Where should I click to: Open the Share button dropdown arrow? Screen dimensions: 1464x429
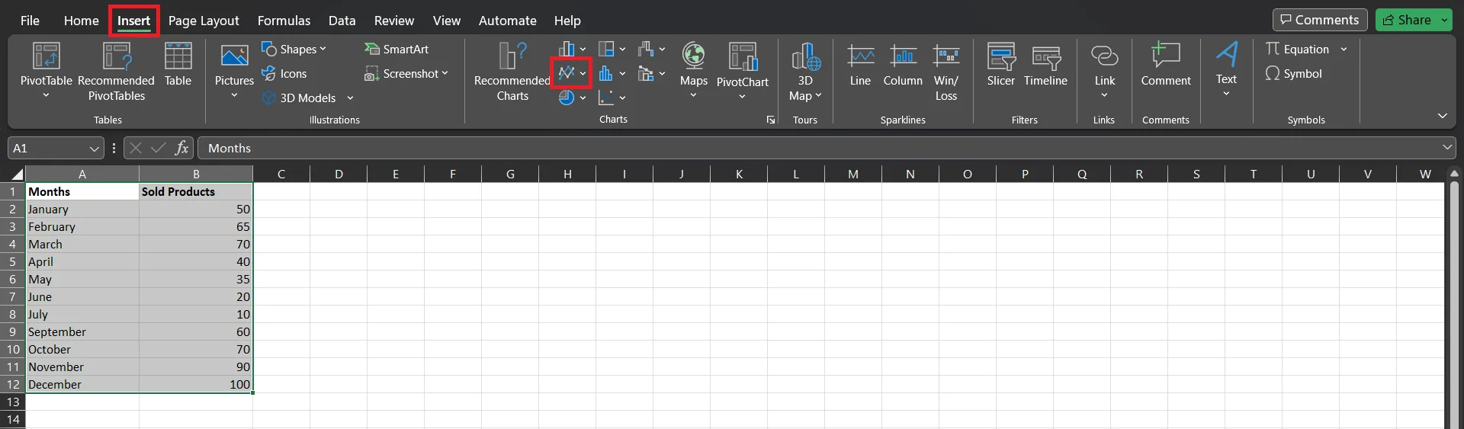pos(1445,21)
